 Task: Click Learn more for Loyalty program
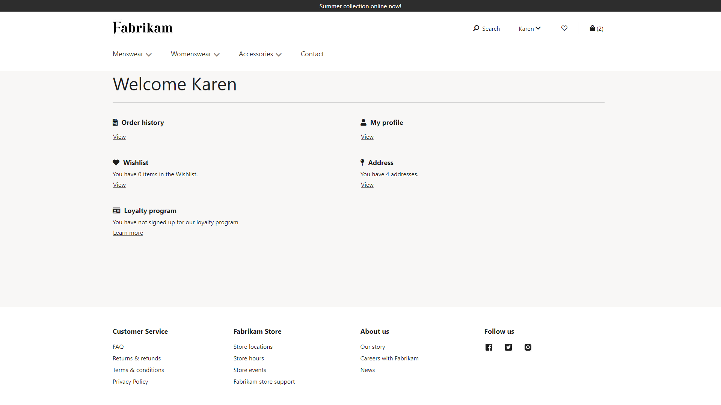[x=128, y=232]
